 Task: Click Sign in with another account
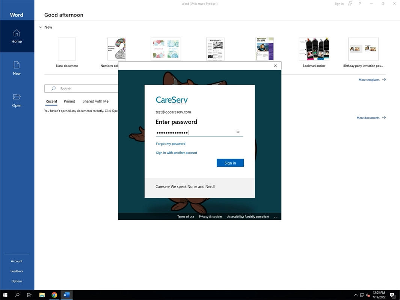pyautogui.click(x=176, y=153)
